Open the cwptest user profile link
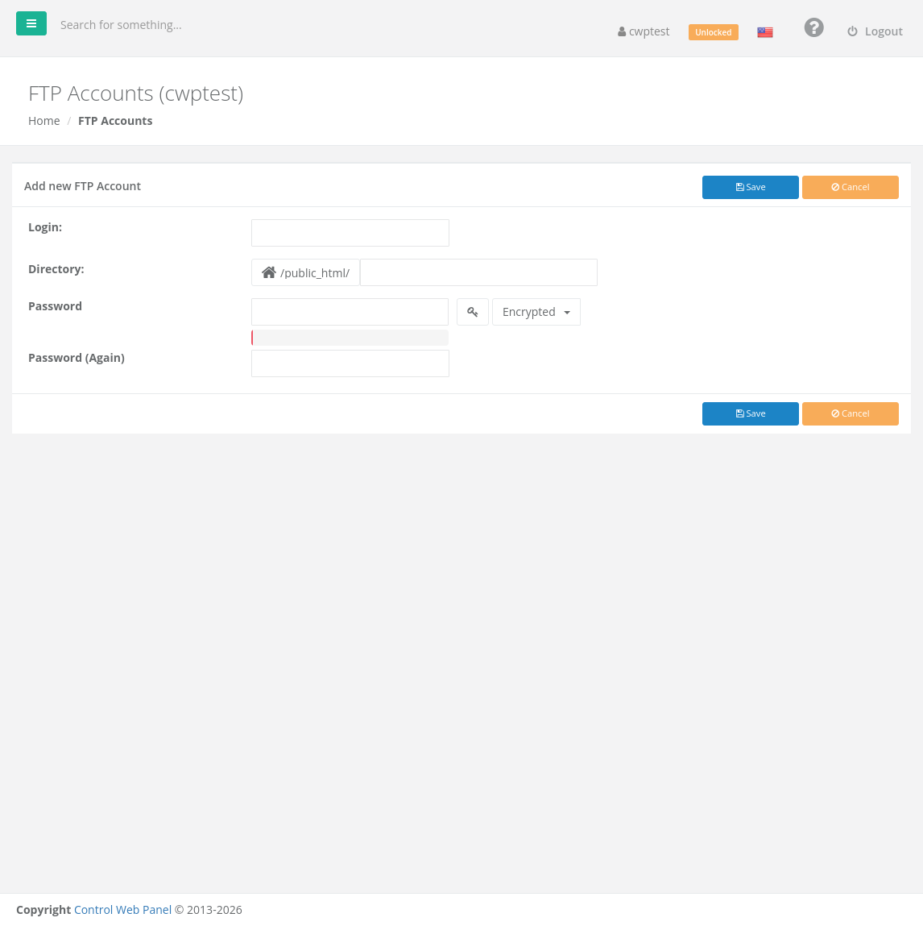This screenshot has width=923, height=926. pyautogui.click(x=644, y=31)
